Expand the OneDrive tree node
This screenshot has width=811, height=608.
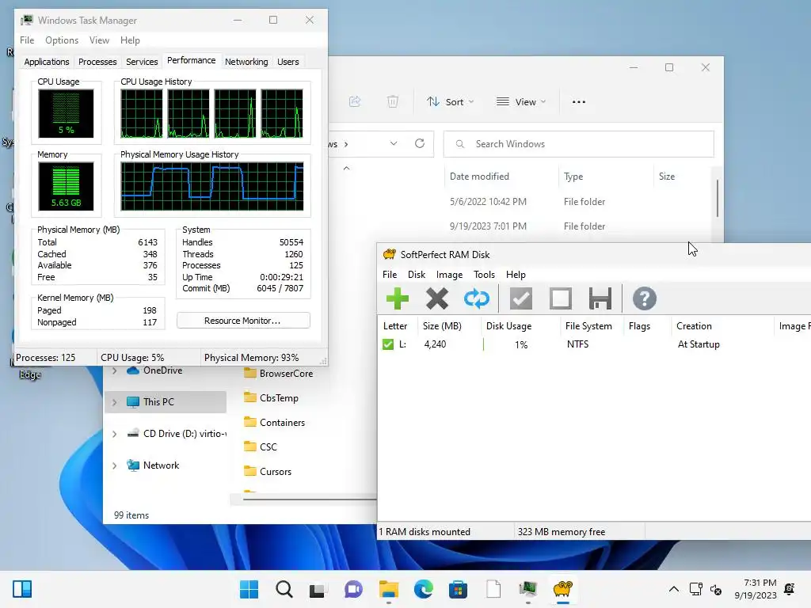pyautogui.click(x=115, y=370)
